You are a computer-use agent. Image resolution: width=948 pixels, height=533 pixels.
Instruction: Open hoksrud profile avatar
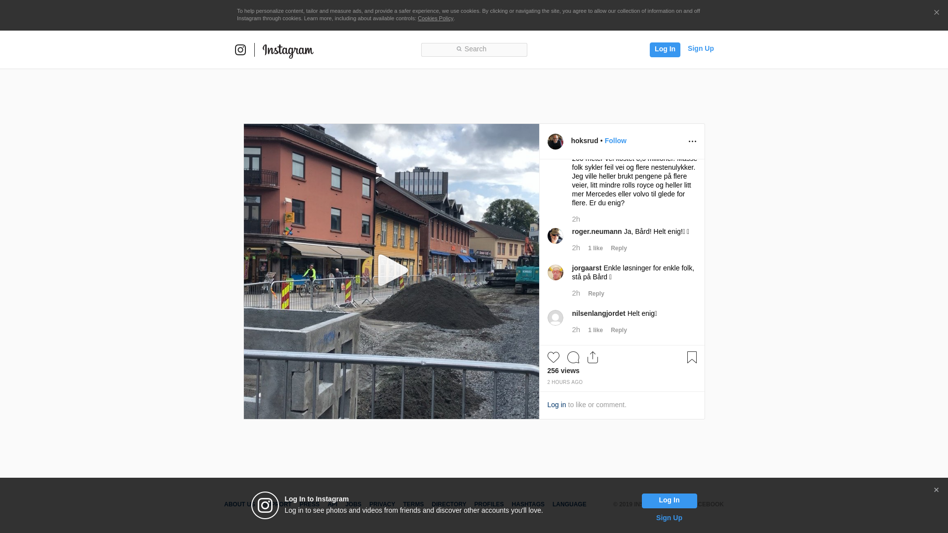(x=555, y=142)
